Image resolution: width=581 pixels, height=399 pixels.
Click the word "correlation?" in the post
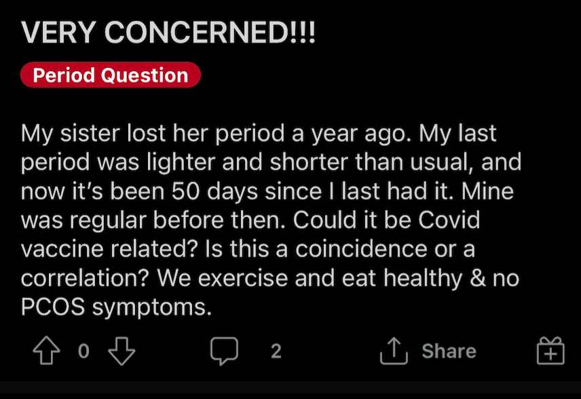tap(85, 278)
